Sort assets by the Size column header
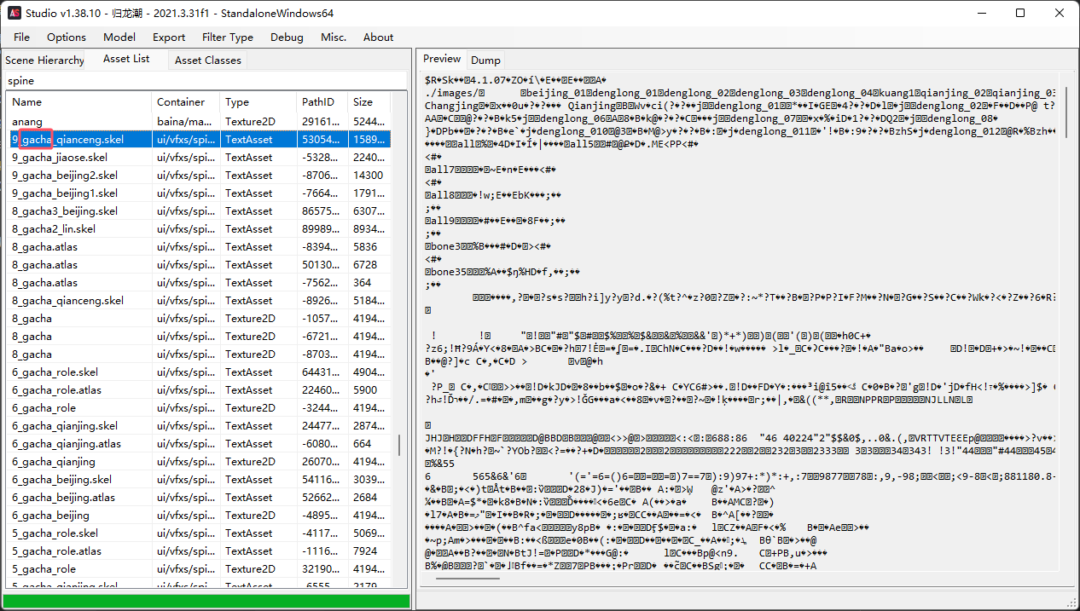The height and width of the screenshot is (611, 1080). tap(369, 101)
